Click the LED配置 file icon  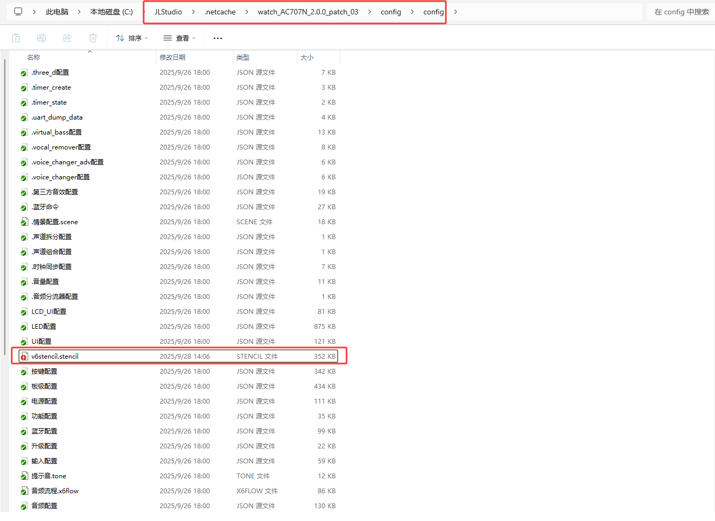[x=24, y=327]
